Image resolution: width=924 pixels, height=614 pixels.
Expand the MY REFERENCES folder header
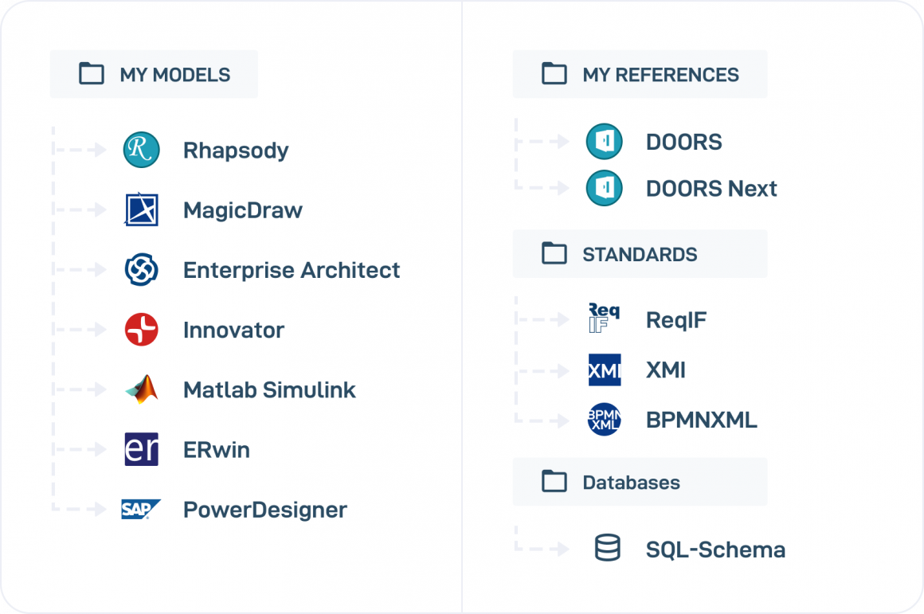(x=640, y=75)
